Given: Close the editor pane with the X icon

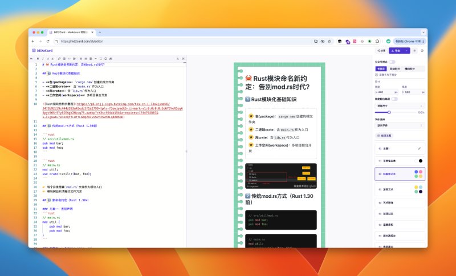Looking at the screenshot, I should [x=183, y=59].
